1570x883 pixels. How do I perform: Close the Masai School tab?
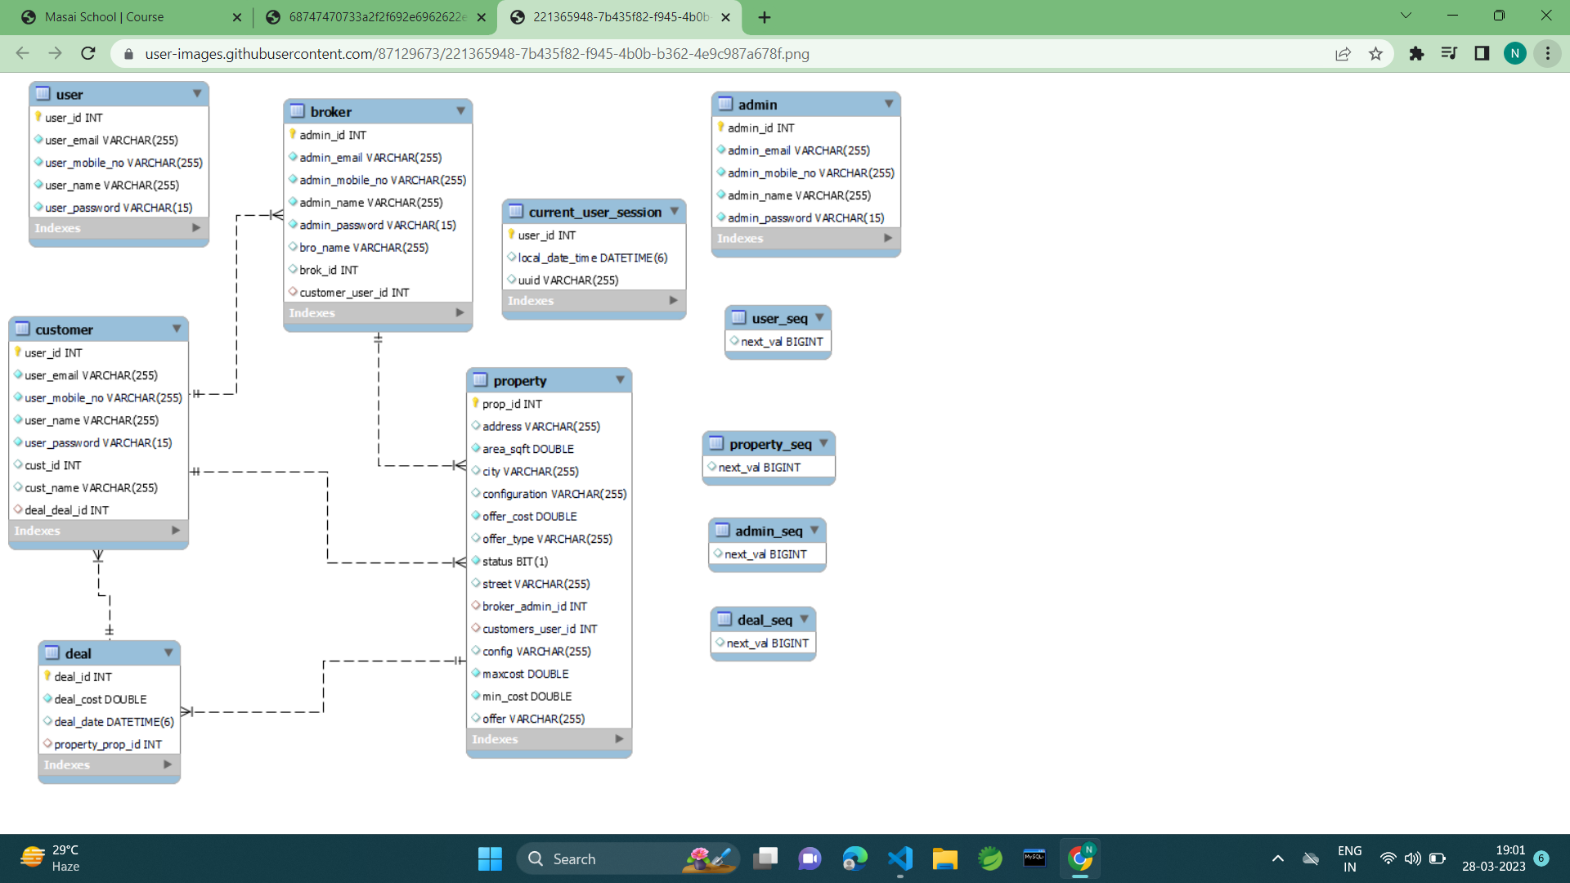coord(237,17)
